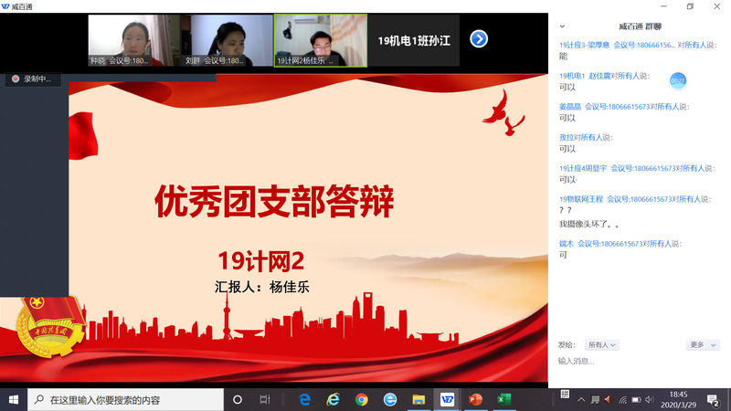Click the blue 00:27 timer bubble in chat

[677, 80]
